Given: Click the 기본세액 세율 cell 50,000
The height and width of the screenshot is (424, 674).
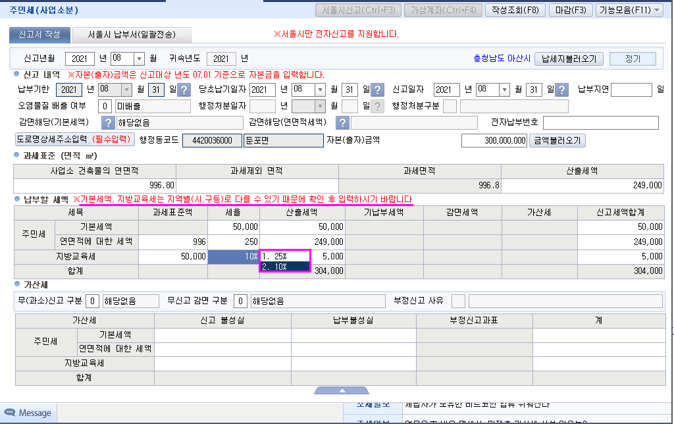Looking at the screenshot, I should [234, 227].
